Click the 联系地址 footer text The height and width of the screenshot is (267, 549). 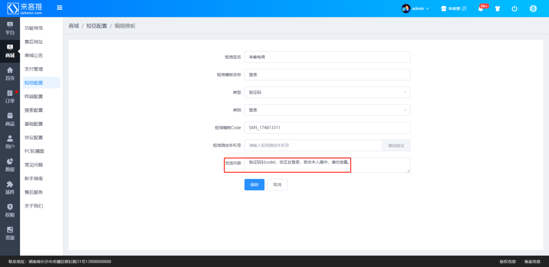tap(60, 262)
